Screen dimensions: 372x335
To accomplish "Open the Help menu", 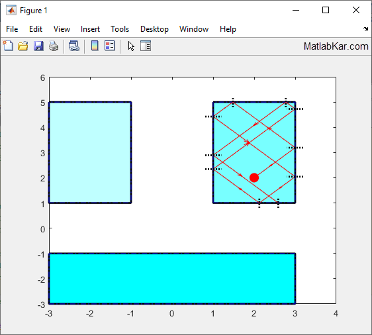I will [228, 29].
